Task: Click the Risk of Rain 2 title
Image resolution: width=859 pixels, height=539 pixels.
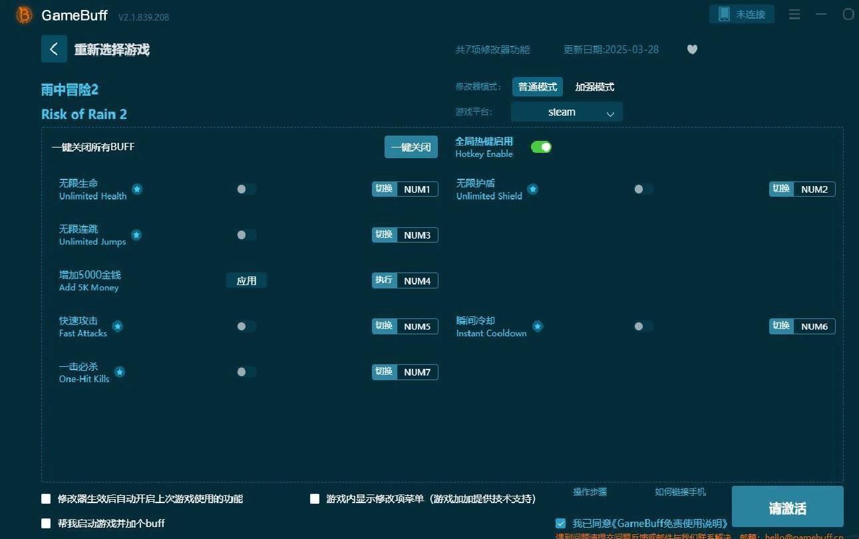Action: point(84,114)
